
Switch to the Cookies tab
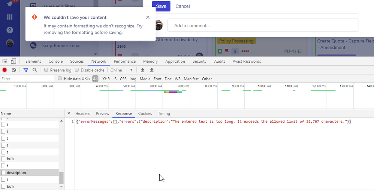145,113
